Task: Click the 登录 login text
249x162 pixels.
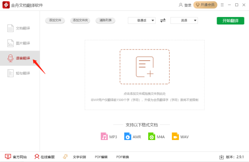Action: pos(188,5)
